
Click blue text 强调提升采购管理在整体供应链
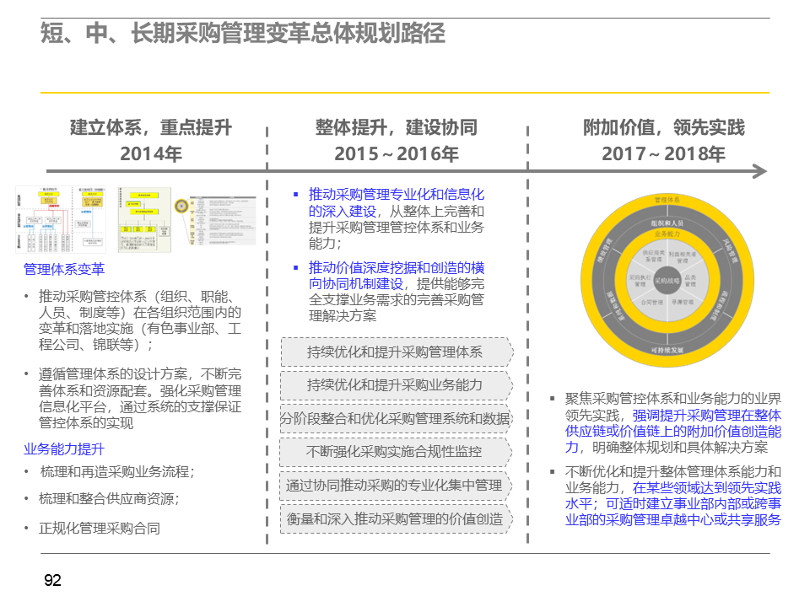pos(673,431)
